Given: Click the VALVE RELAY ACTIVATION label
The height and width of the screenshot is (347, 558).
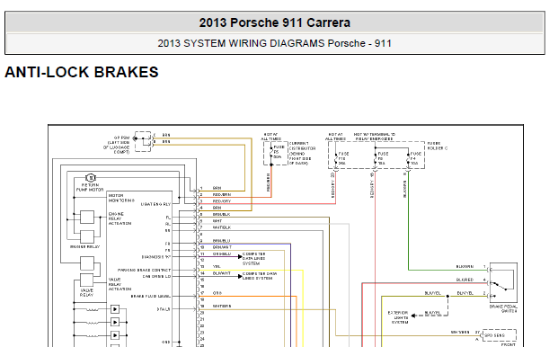Looking at the screenshot, I should tap(120, 284).
